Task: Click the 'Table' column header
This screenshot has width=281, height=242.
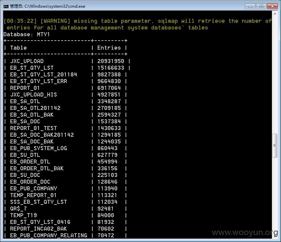Action: tap(18, 48)
